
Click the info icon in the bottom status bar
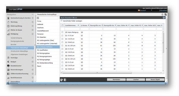[x=166, y=84]
